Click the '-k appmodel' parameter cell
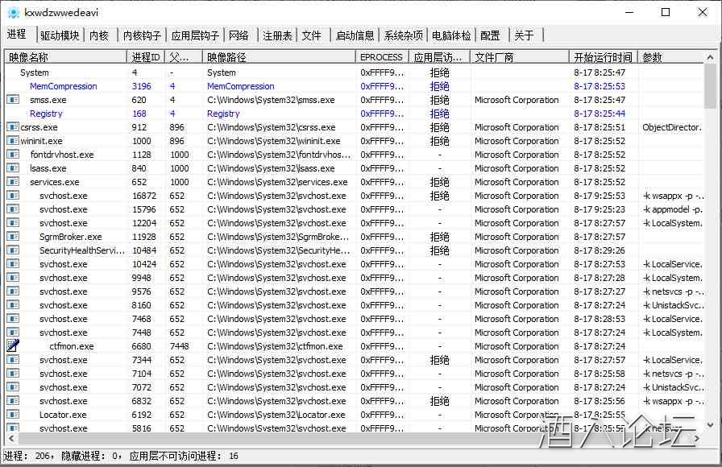722x467 pixels. point(672,209)
